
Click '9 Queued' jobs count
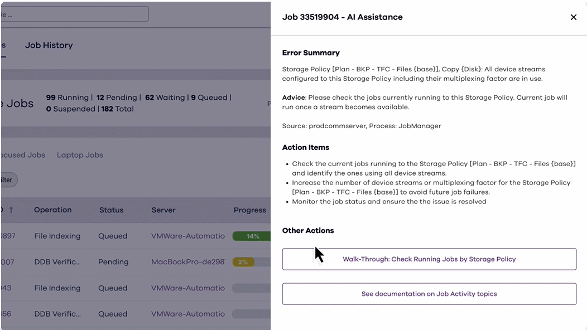tap(209, 98)
